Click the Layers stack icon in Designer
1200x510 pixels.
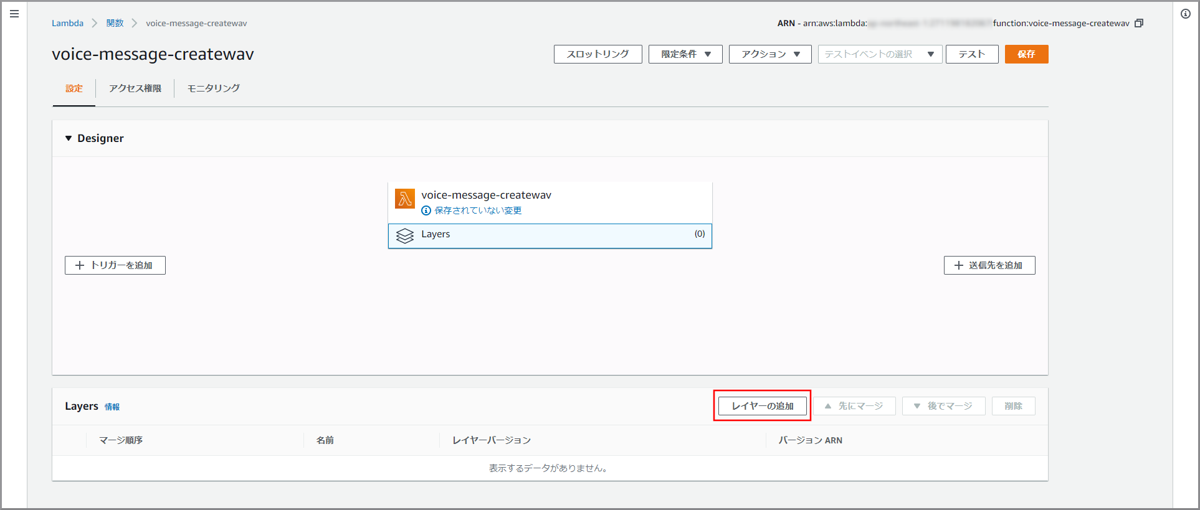[405, 236]
